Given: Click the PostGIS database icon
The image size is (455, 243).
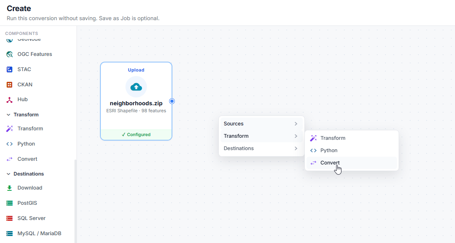Looking at the screenshot, I should click(9, 203).
